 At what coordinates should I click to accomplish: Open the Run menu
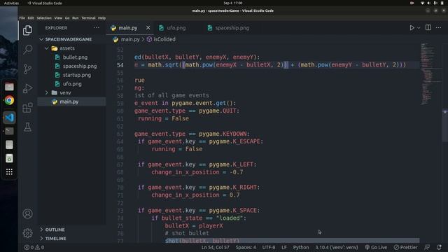tap(75, 17)
